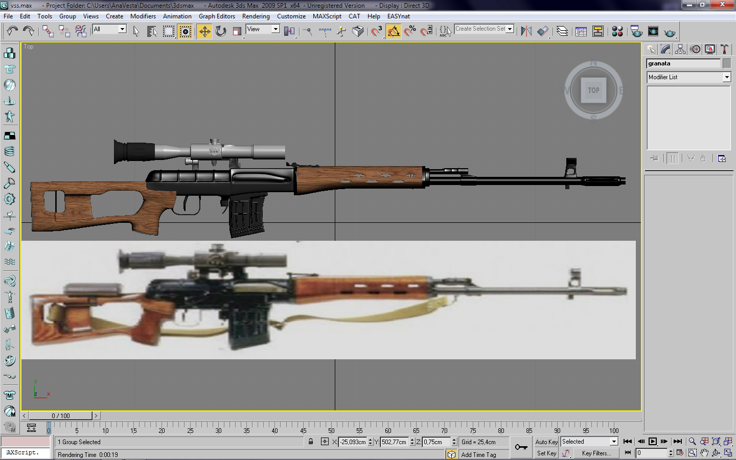
Task: Click the Zoom Extents All icon
Action: 728,441
